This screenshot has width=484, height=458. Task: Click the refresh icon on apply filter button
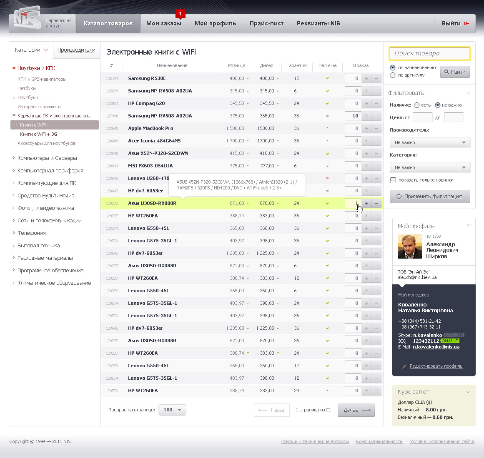[399, 197]
